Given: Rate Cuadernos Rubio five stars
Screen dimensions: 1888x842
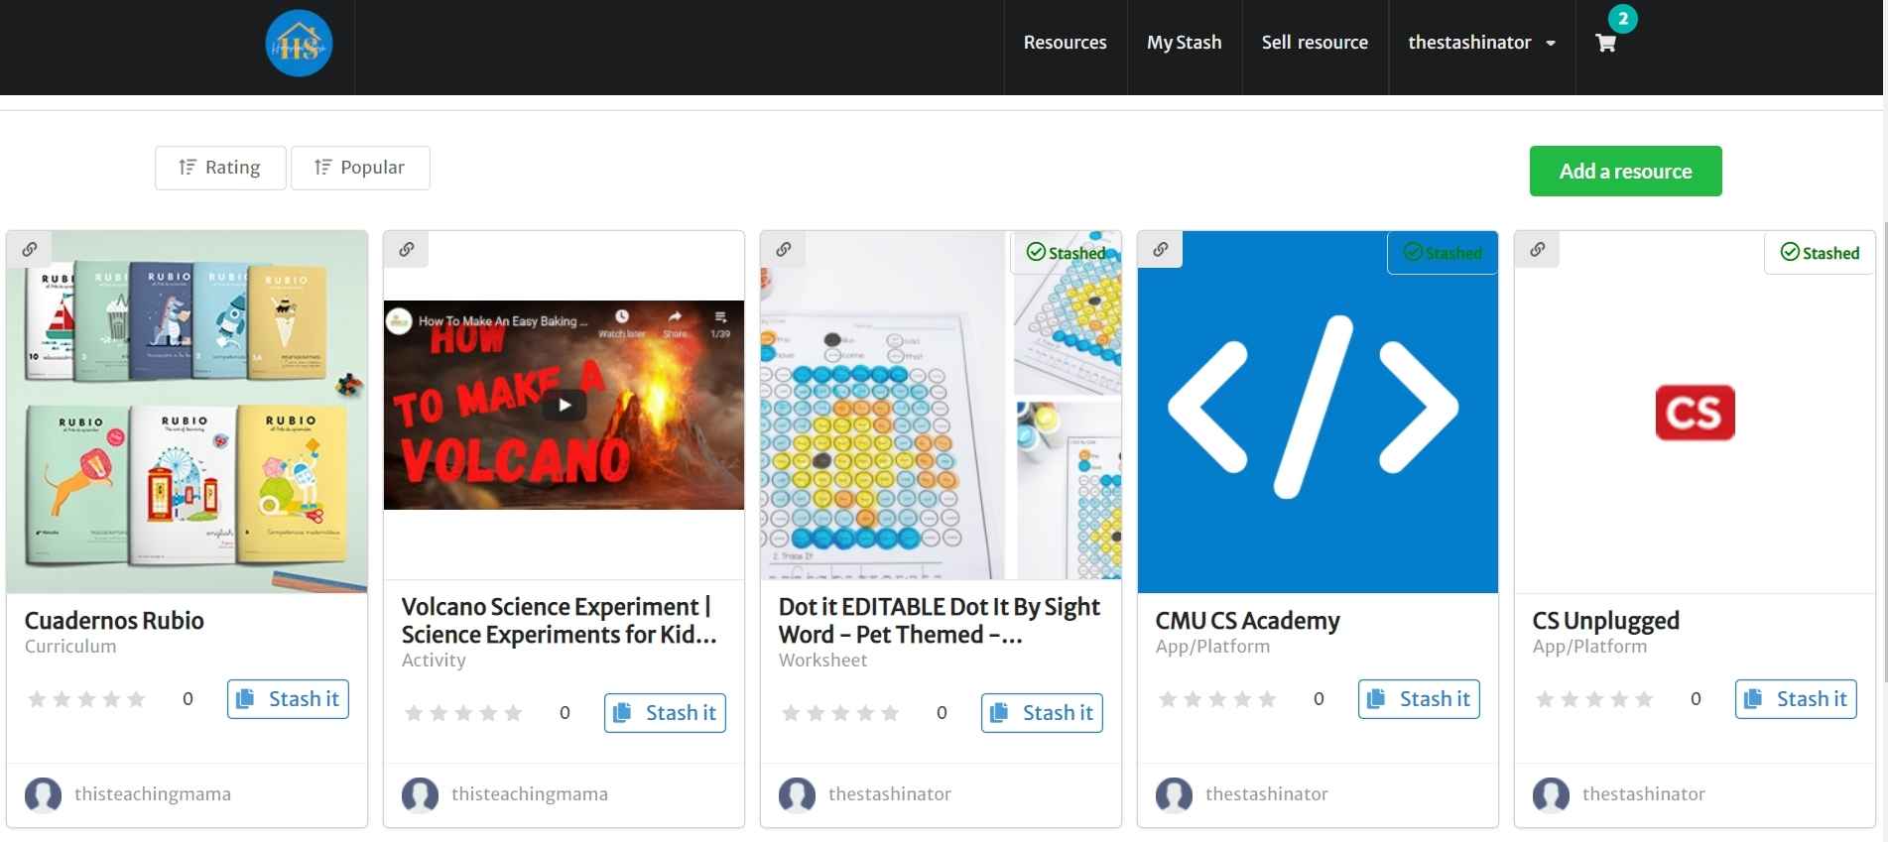Looking at the screenshot, I should (136, 699).
